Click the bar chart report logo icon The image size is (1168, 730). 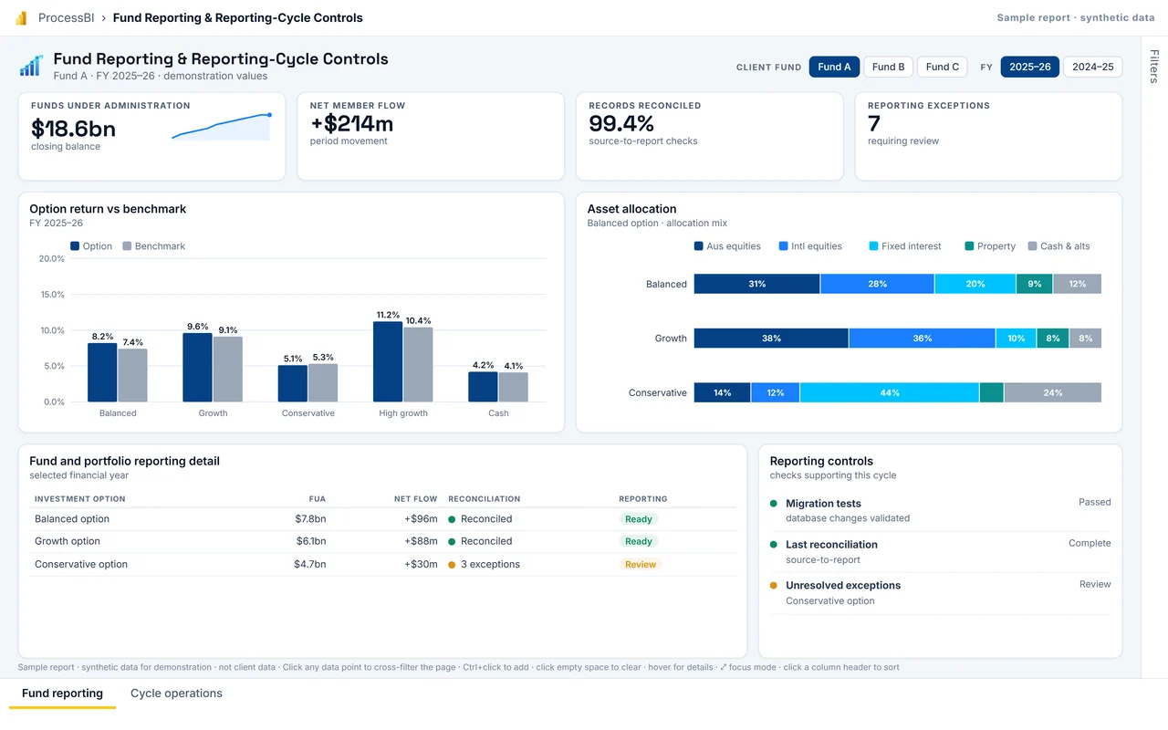coord(31,66)
